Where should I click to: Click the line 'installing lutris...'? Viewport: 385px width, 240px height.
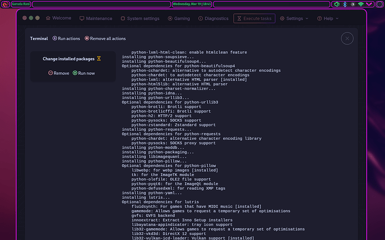pos(146,198)
